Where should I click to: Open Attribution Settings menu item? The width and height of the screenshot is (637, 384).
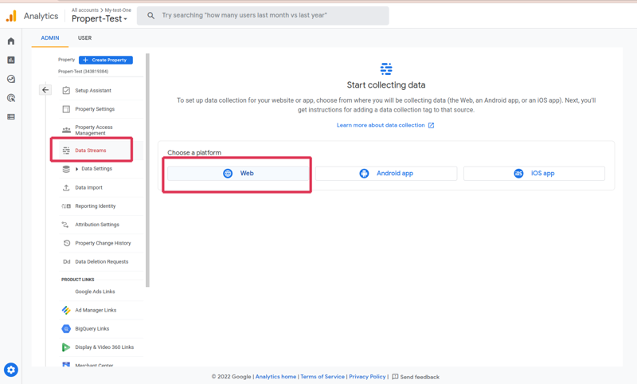[97, 225]
